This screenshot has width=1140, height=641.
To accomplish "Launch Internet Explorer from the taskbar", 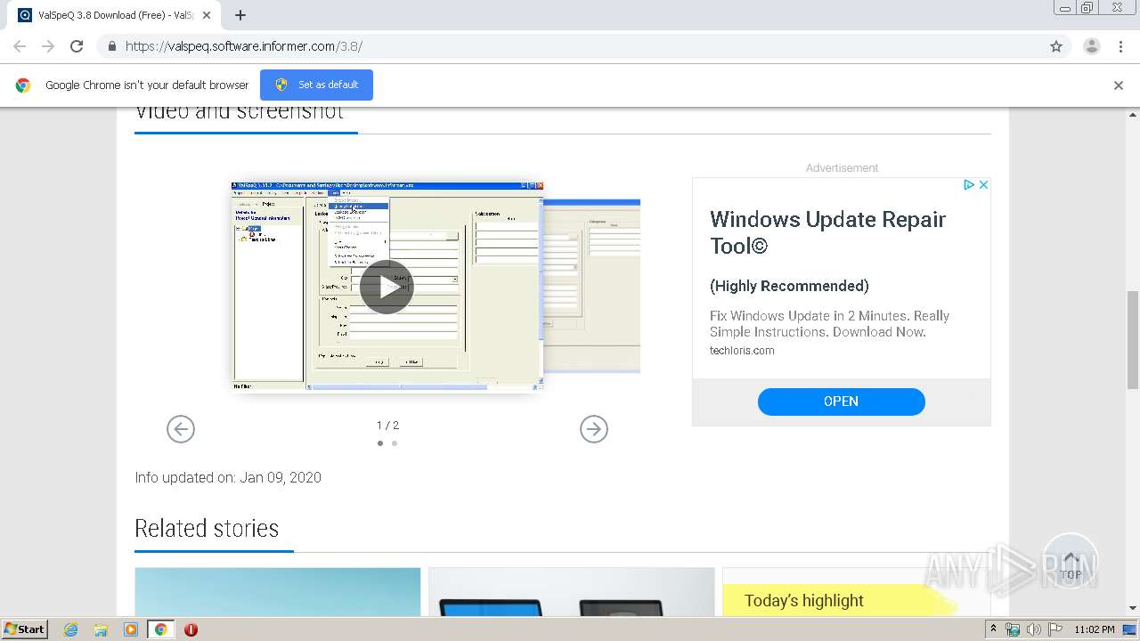I will (71, 629).
